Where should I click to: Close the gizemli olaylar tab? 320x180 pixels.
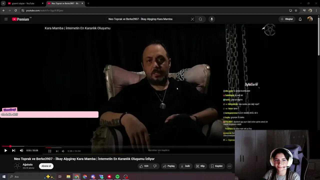pyautogui.click(x=42, y=3)
